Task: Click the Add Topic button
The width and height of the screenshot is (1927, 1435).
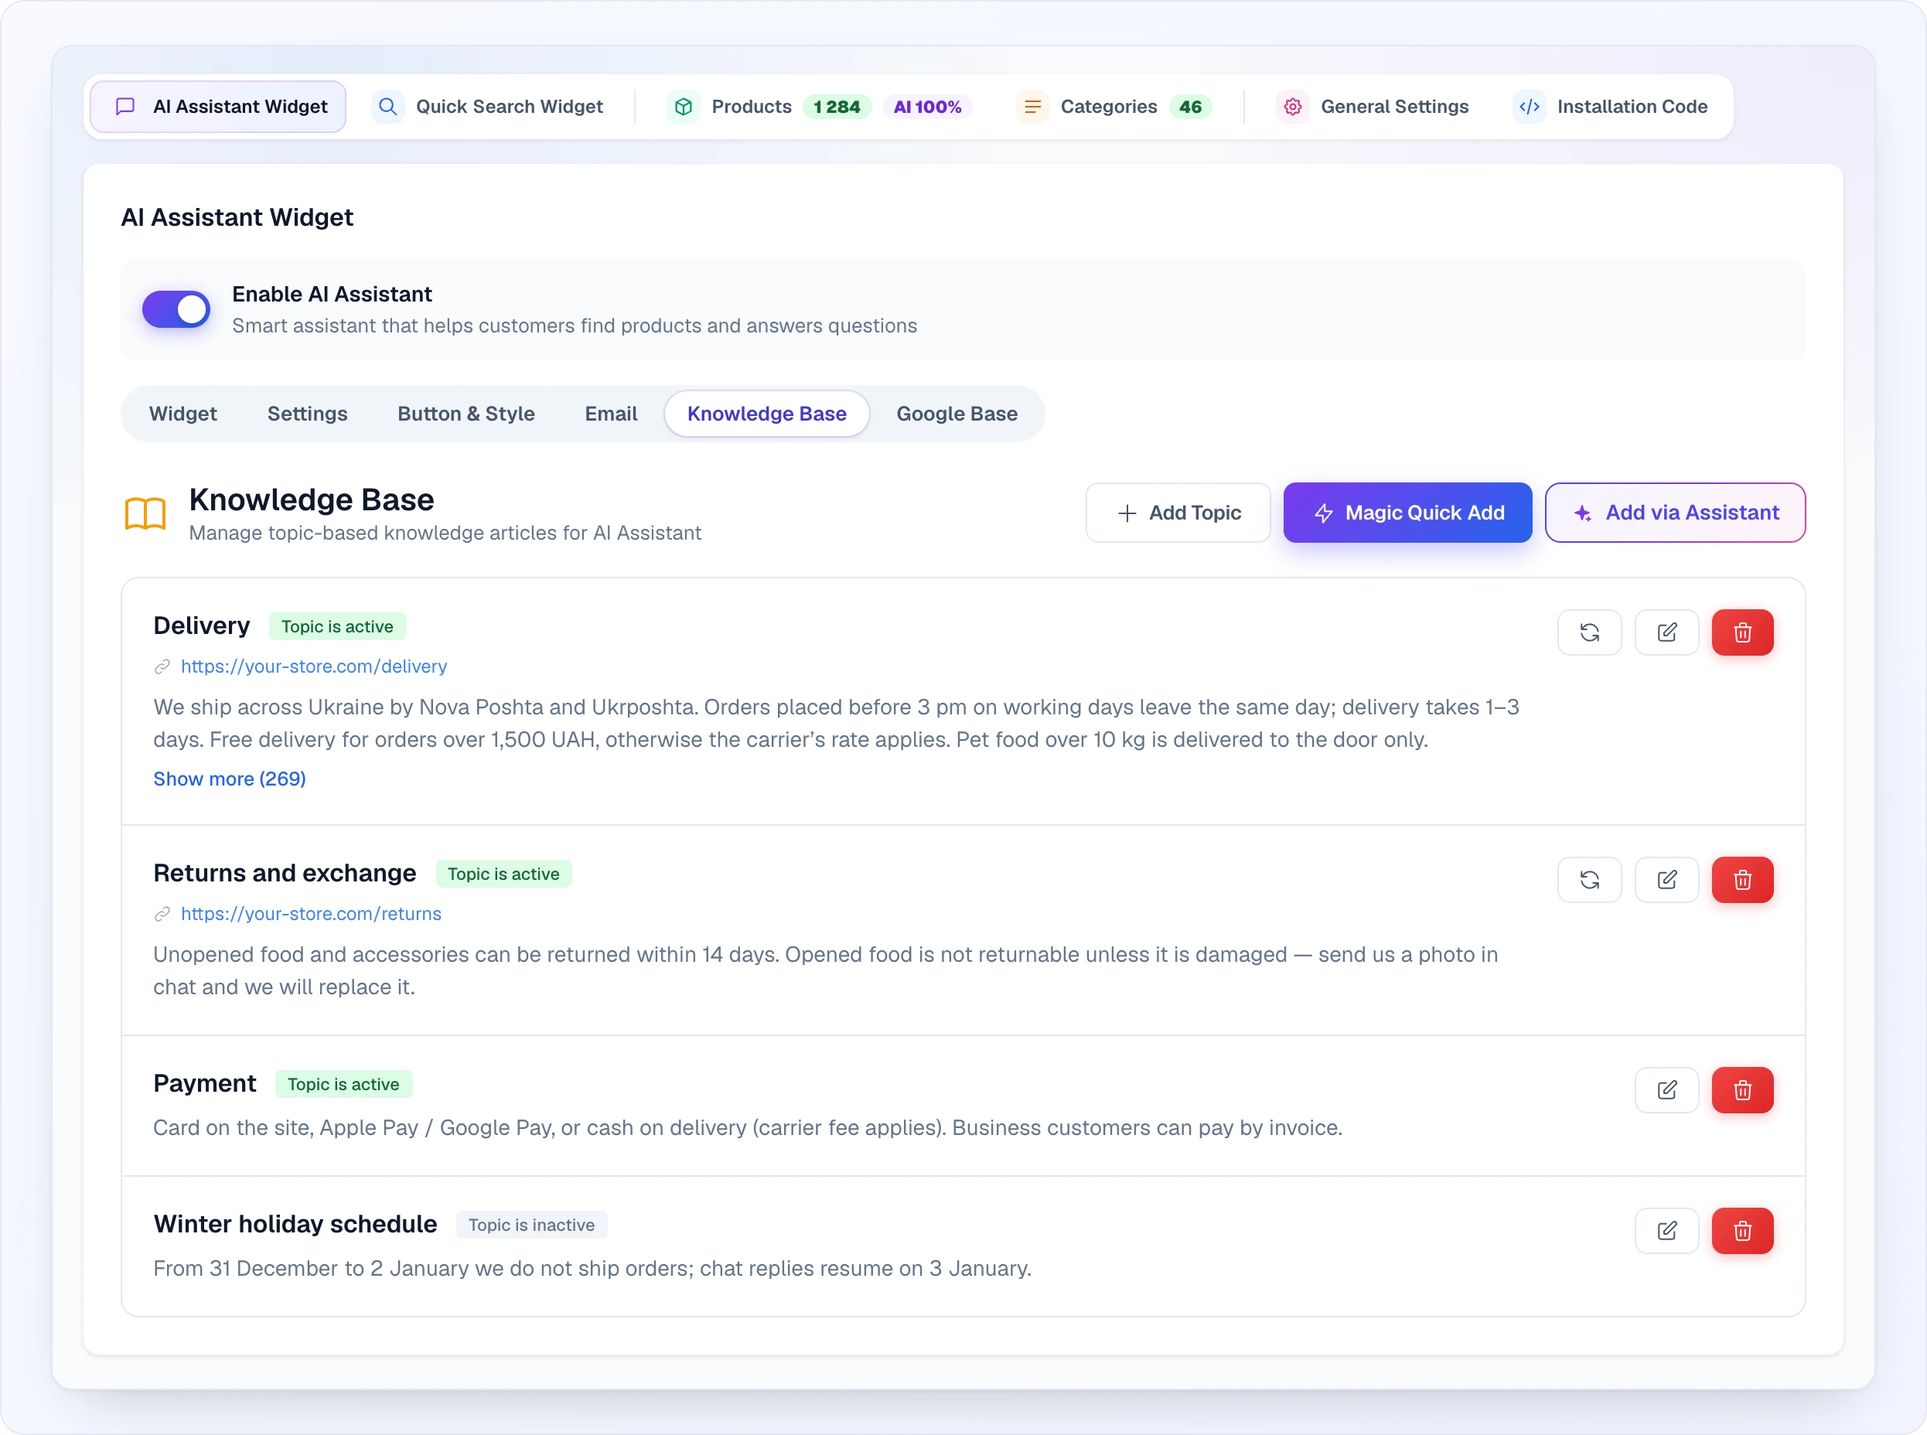Action: (1178, 513)
